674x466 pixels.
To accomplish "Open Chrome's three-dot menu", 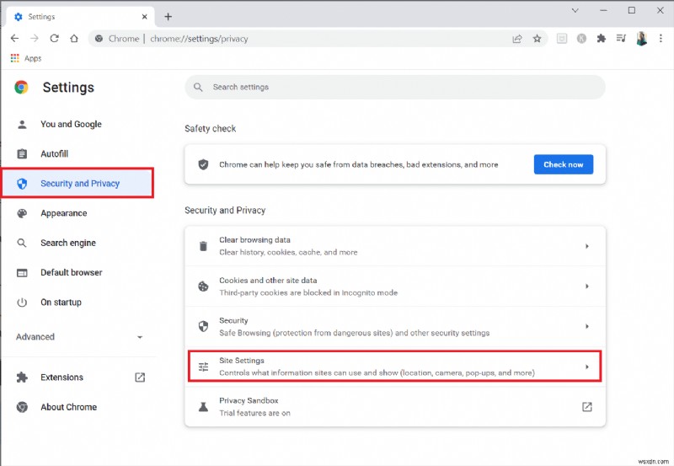I will pos(661,39).
